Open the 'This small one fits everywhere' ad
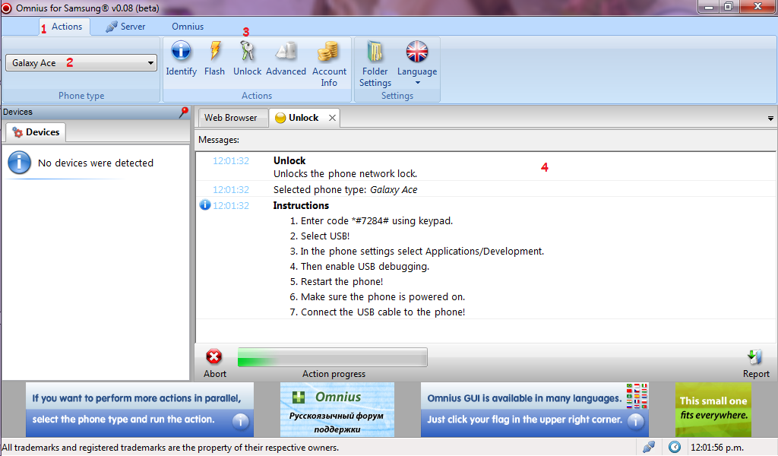Screen dimensions: 778x456 pos(713,410)
